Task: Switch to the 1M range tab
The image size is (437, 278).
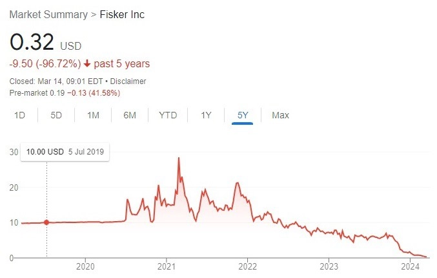Action: pos(93,115)
